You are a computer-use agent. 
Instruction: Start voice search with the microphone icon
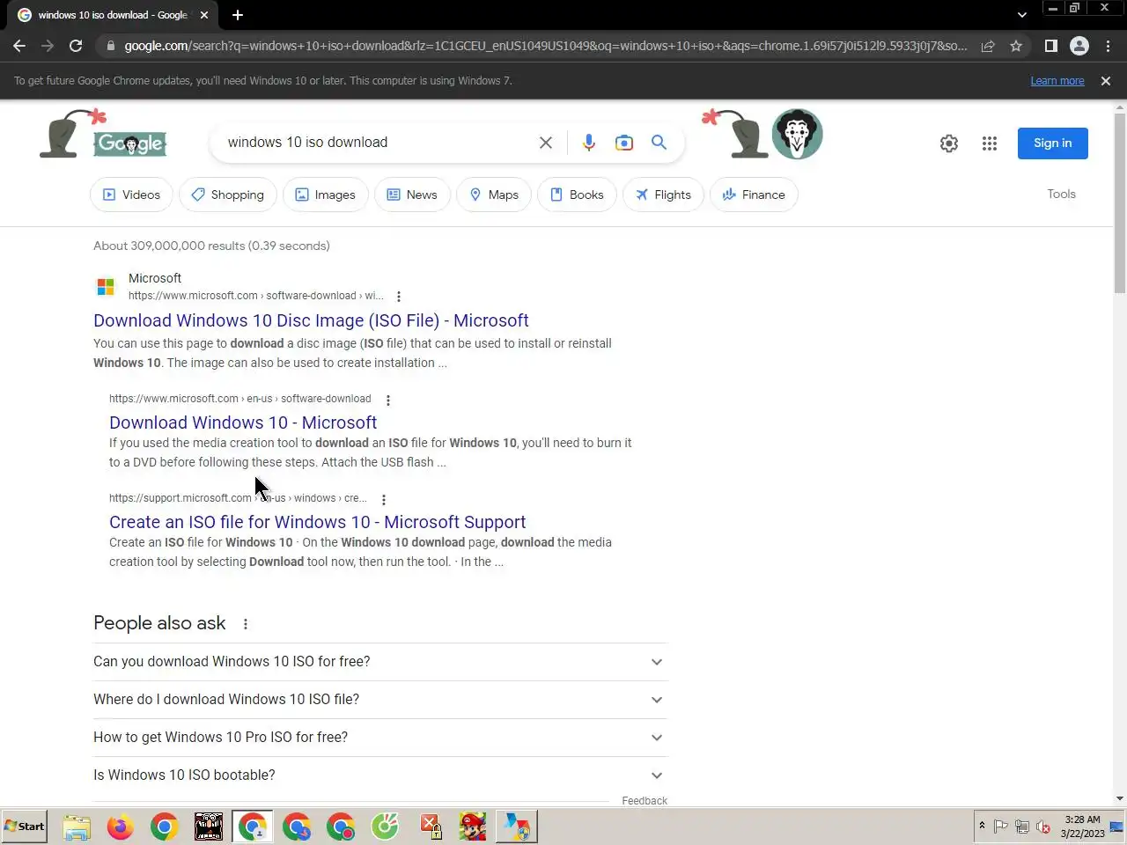point(589,143)
